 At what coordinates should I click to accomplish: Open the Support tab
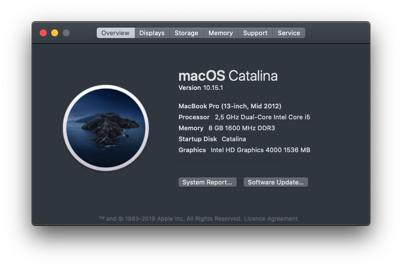click(255, 33)
